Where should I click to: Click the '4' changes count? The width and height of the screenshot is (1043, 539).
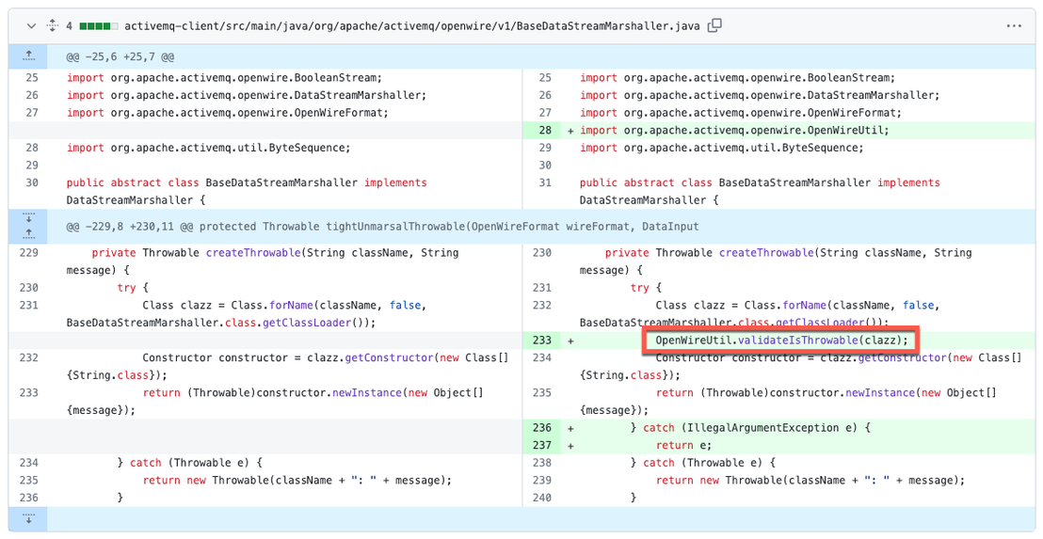[x=69, y=26]
